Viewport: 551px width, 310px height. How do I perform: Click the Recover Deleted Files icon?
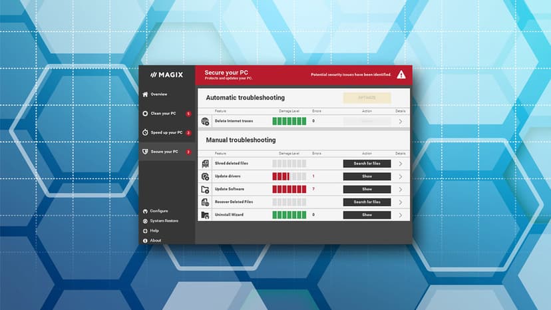tap(205, 202)
